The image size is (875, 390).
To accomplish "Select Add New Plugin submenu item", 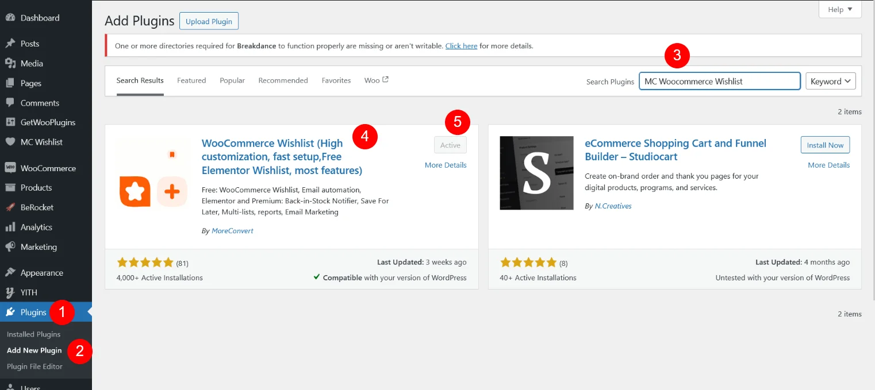I will coord(34,350).
